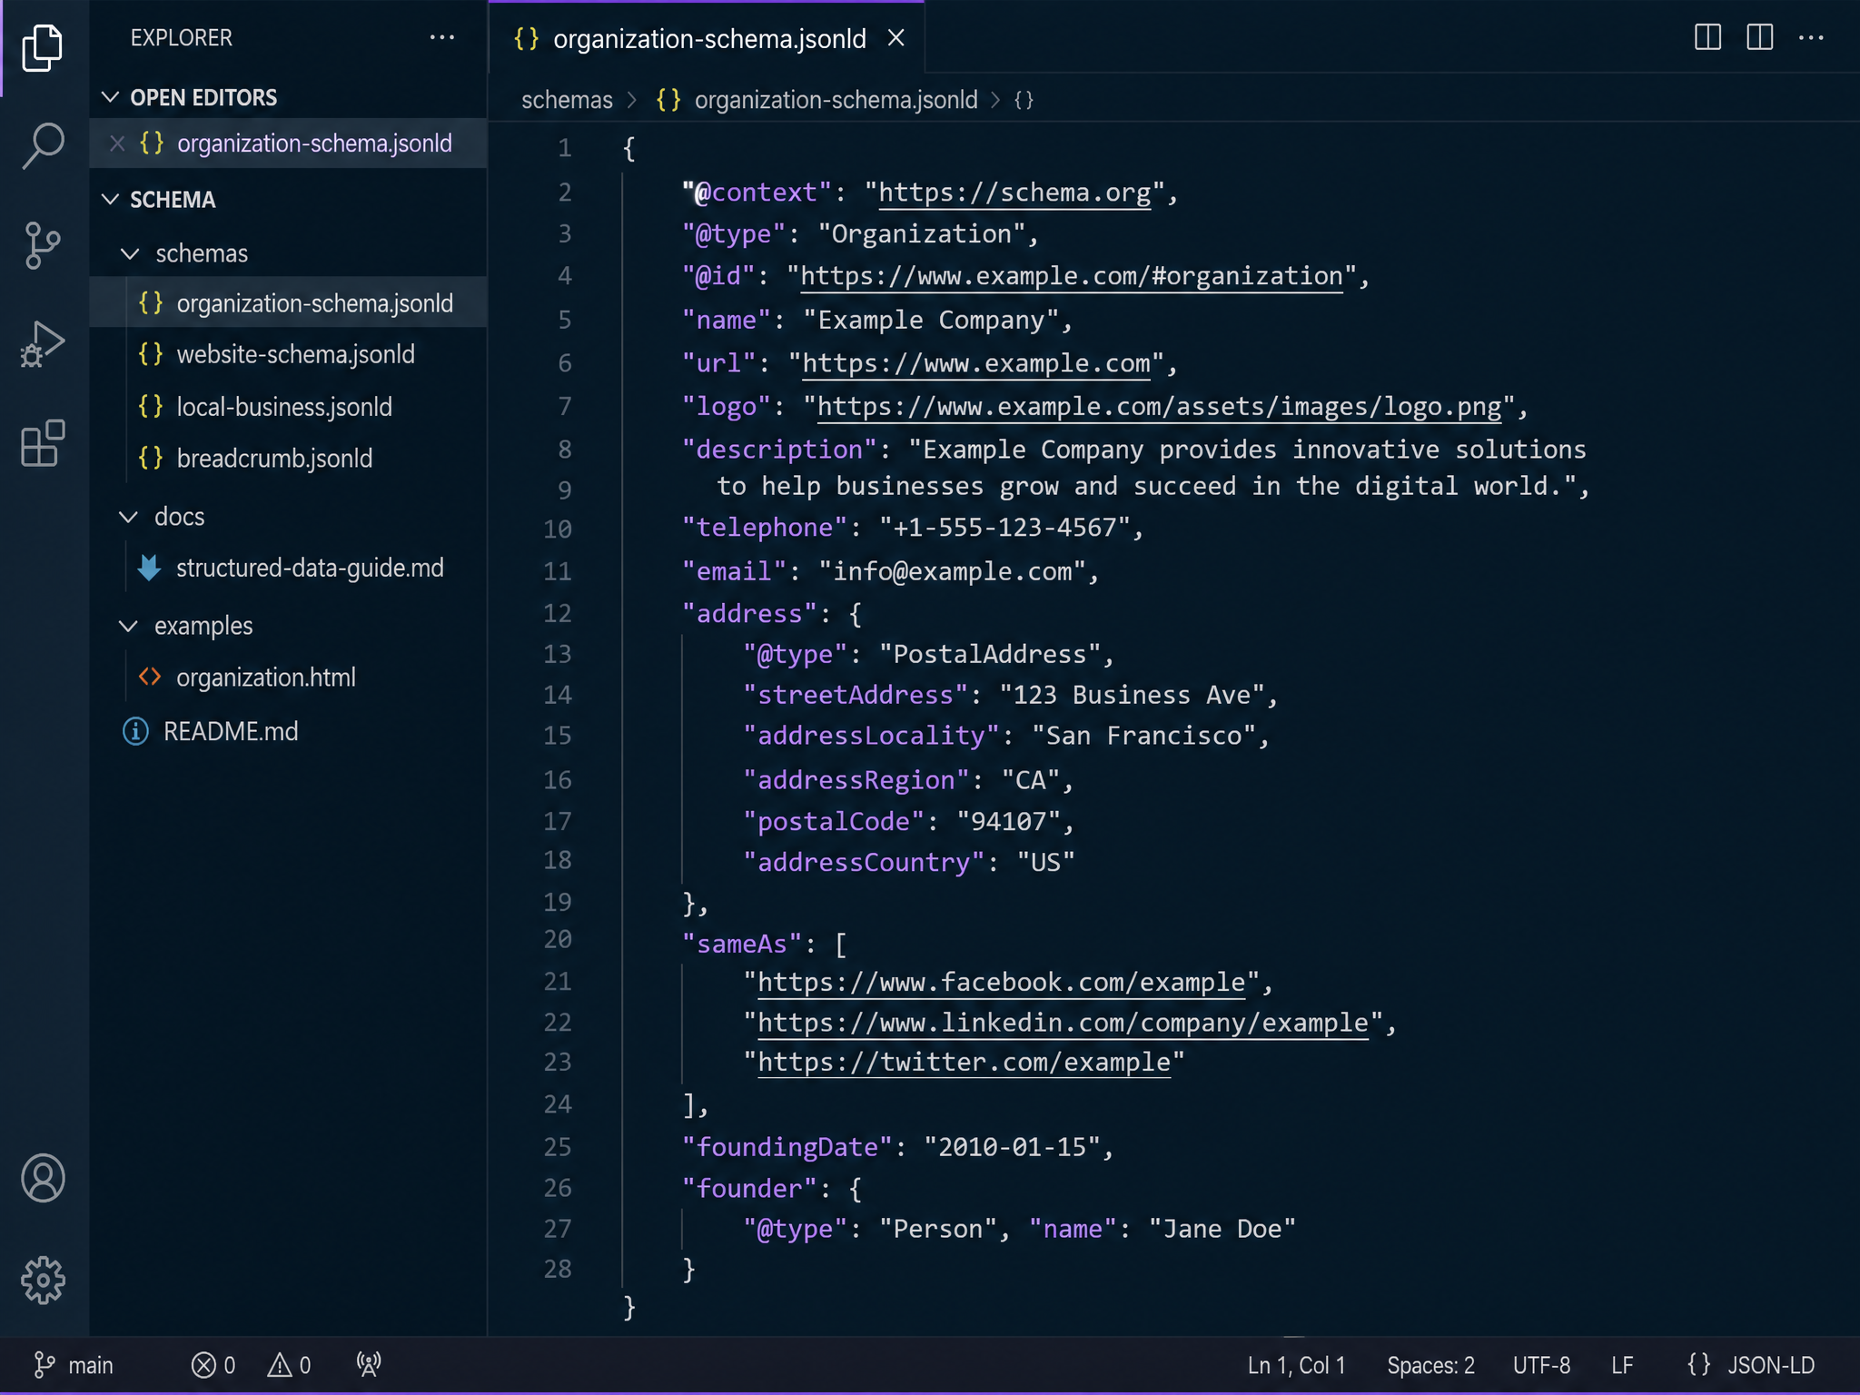Viewport: 1860px width, 1395px height.
Task: Click line number 12 in the gutter
Action: pyautogui.click(x=558, y=614)
